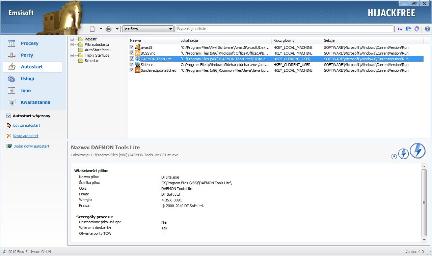Click the BCSSync HKEY_LOCAL_MACHINE cell
Viewport: 432px width, 256px height.
293,53
